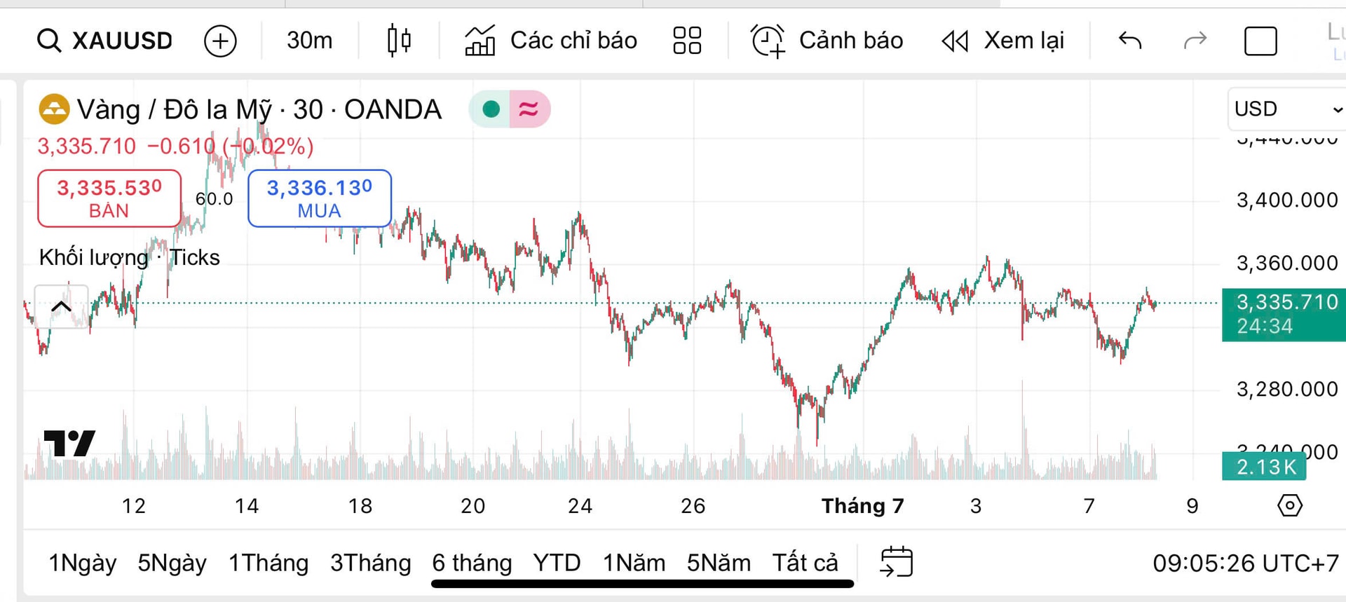Select the 6 tháng time range
The image size is (1346, 602).
tap(472, 563)
